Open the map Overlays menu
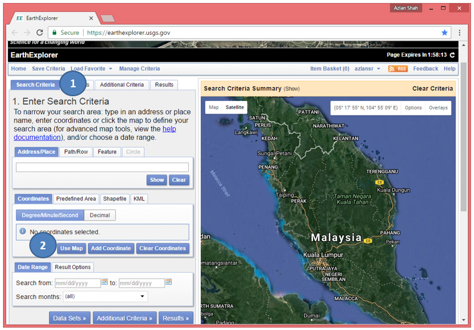The width and height of the screenshot is (474, 330). click(438, 108)
